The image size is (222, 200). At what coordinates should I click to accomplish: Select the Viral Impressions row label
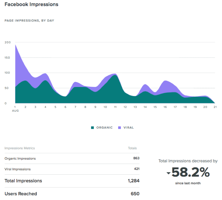click(x=18, y=169)
